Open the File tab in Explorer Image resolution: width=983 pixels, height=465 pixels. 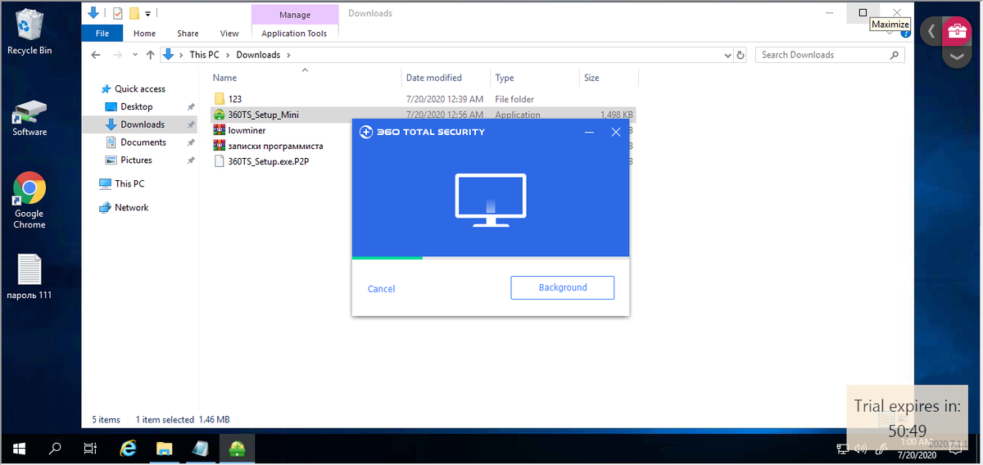pyautogui.click(x=102, y=34)
